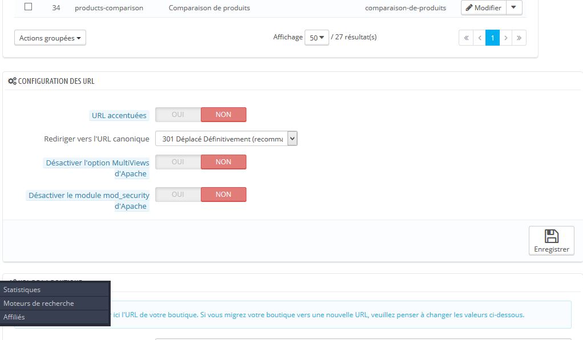Click 'Comparaison de produits' title cell
Image resolution: width=583 pixels, height=340 pixels.
tap(209, 8)
